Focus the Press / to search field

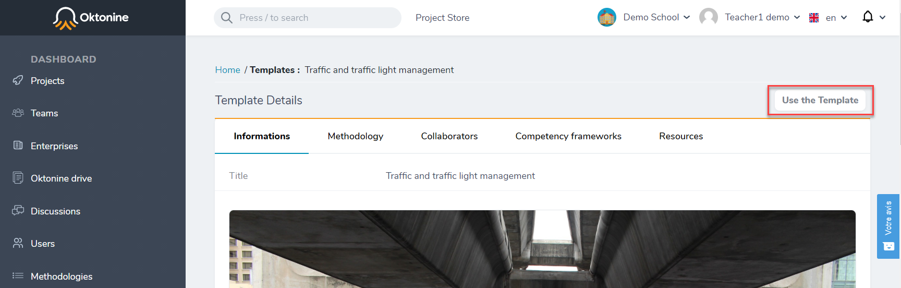tap(308, 18)
